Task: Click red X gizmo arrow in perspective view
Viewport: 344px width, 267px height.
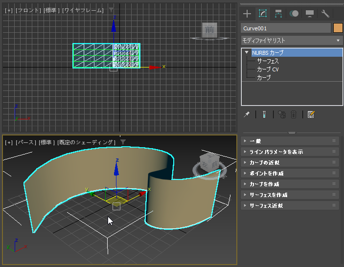Action: click(x=142, y=193)
